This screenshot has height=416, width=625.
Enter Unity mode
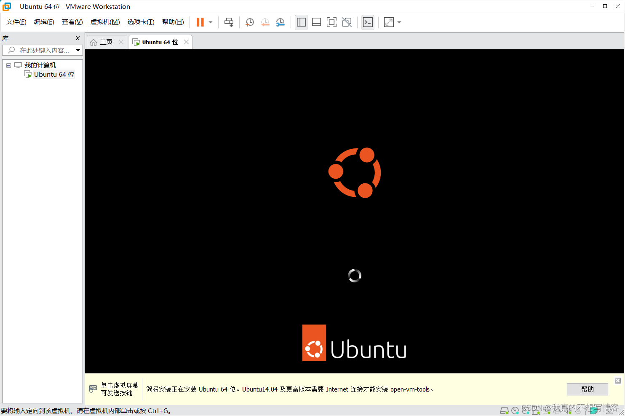click(x=347, y=22)
